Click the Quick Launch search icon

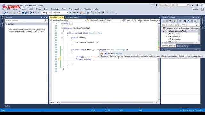(188, 5)
